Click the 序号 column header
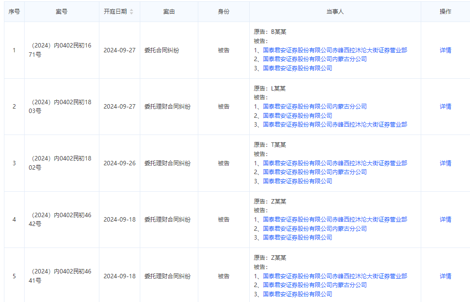The image size is (470, 302). (x=14, y=12)
